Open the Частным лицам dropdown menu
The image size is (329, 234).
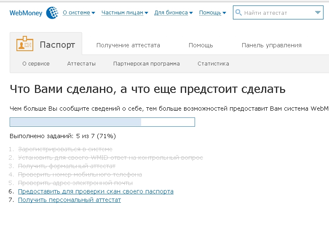coord(125,13)
